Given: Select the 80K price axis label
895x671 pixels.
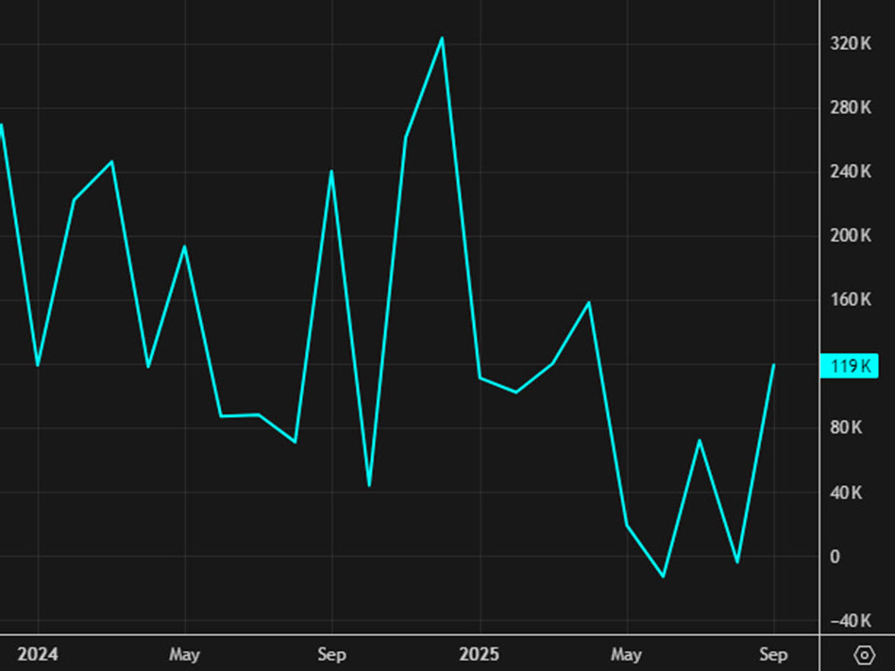Looking at the screenshot, I should 847,428.
